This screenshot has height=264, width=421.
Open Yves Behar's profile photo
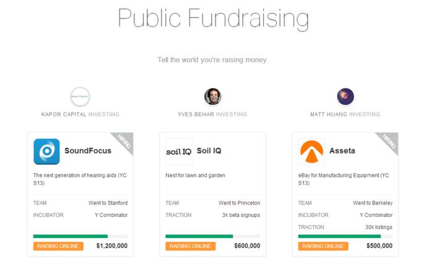pyautogui.click(x=212, y=96)
